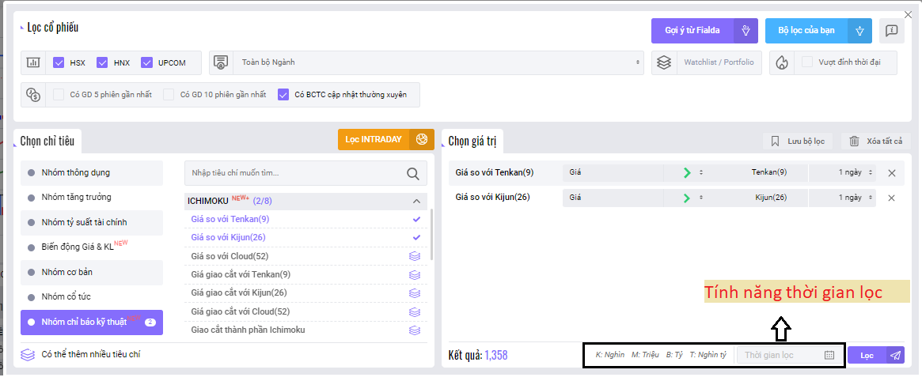
Task: Remove the Giá so với Tenkan(9) filter row
Action: pos(891,173)
